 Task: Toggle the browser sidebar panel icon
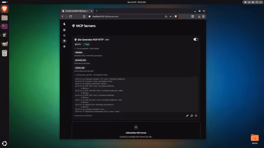click(x=193, y=16)
